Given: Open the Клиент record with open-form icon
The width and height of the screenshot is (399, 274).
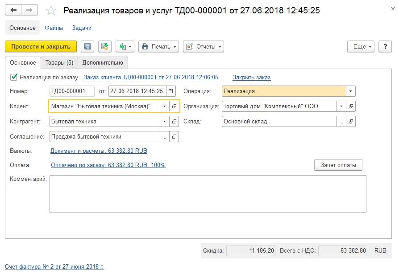Looking at the screenshot, I should pyautogui.click(x=174, y=106).
